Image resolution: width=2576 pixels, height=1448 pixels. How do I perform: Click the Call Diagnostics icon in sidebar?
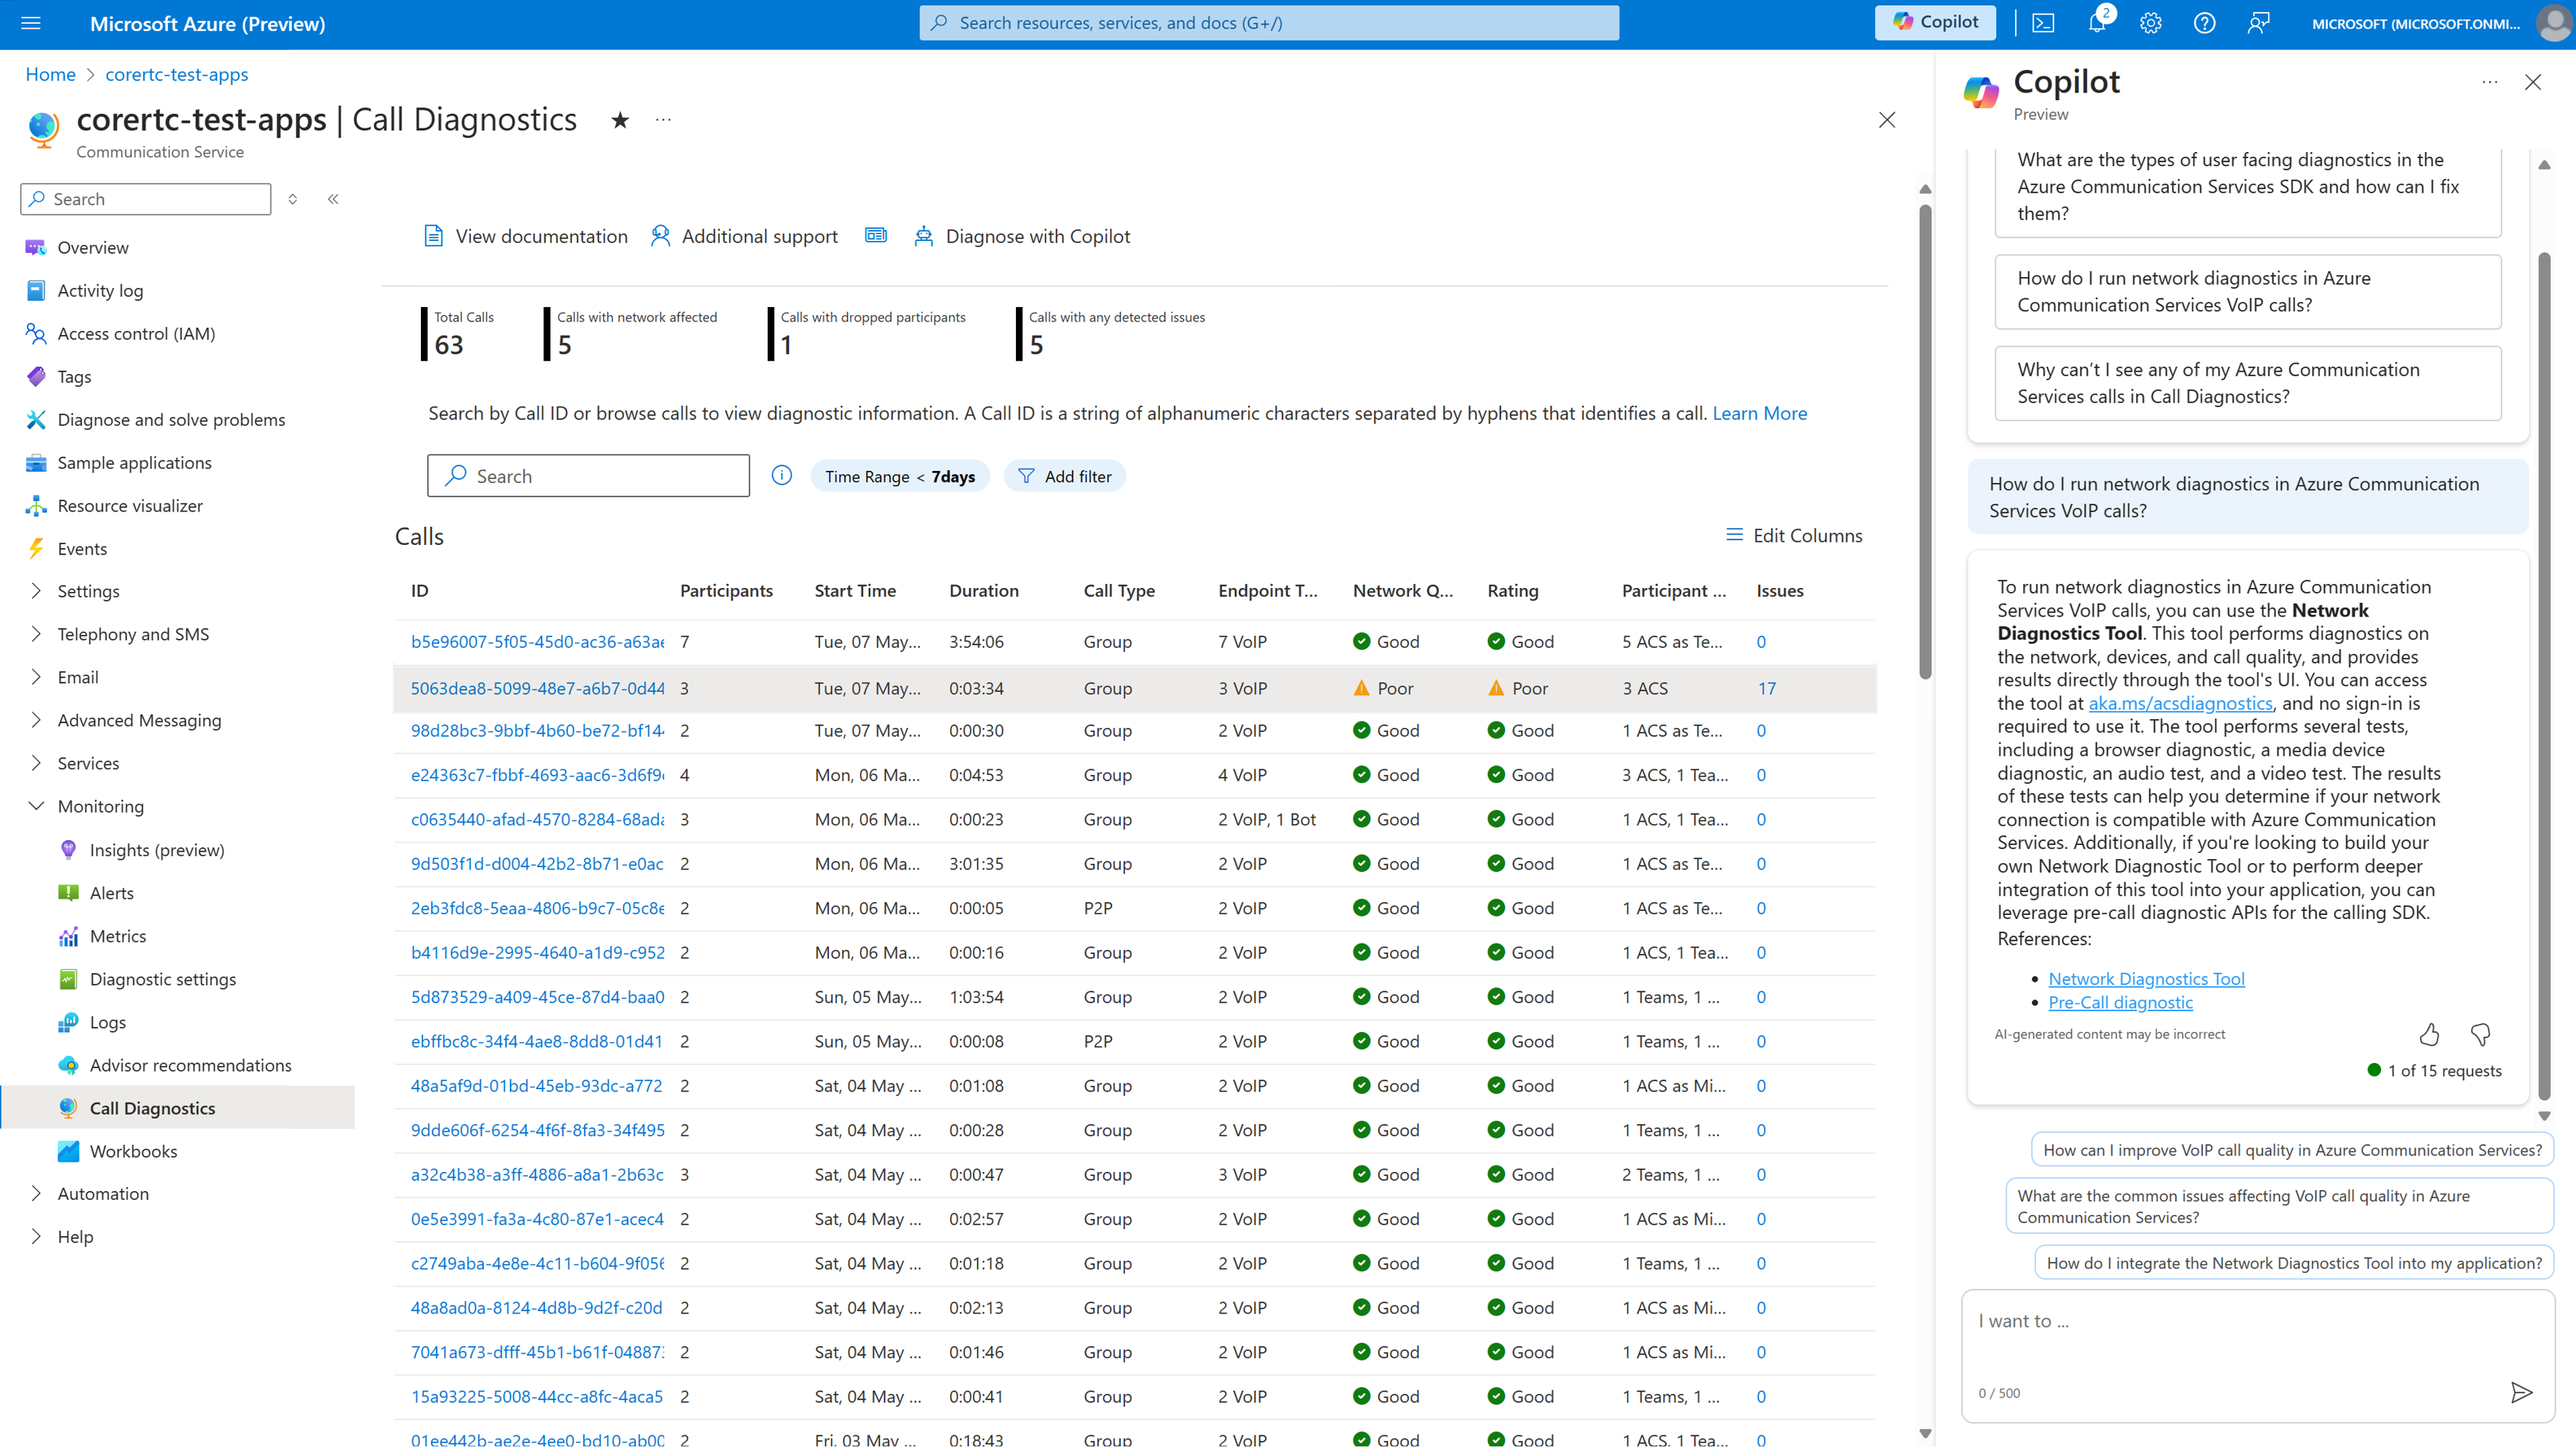pyautogui.click(x=65, y=1108)
